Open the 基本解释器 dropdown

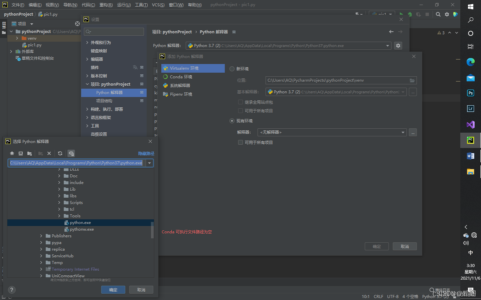[403, 92]
